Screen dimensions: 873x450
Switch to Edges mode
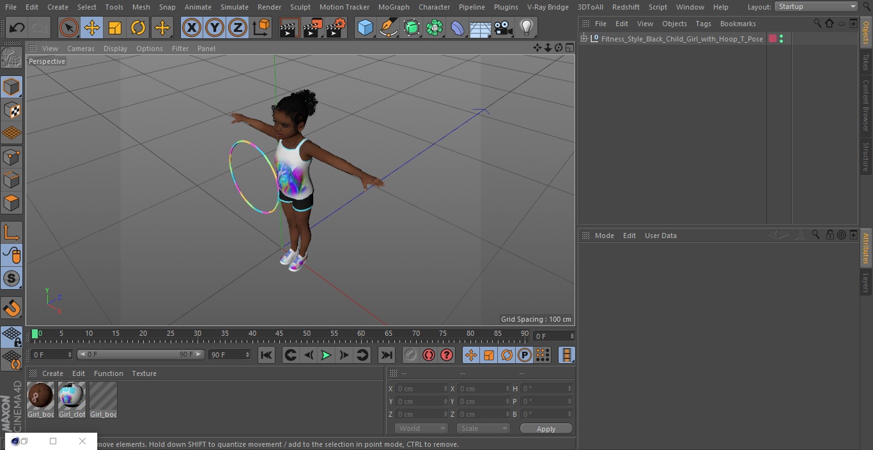pos(12,180)
